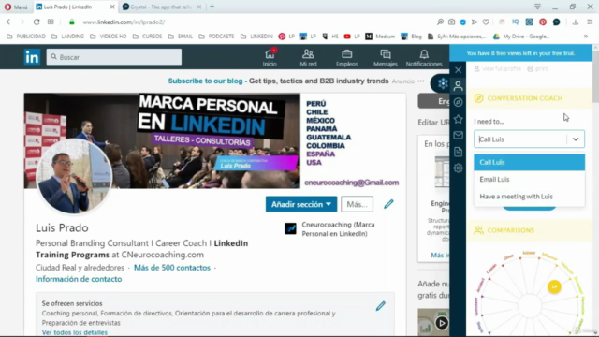Reload the page in the browser

[37, 22]
